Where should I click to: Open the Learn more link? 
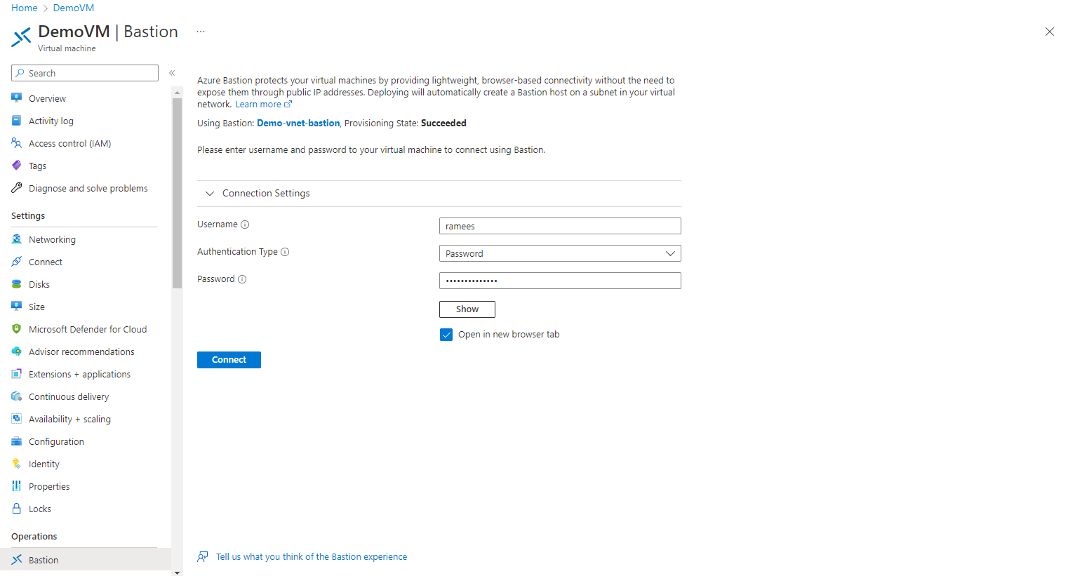pyautogui.click(x=263, y=105)
